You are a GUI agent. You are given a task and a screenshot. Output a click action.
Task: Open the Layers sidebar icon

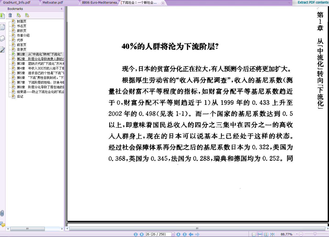point(2,38)
